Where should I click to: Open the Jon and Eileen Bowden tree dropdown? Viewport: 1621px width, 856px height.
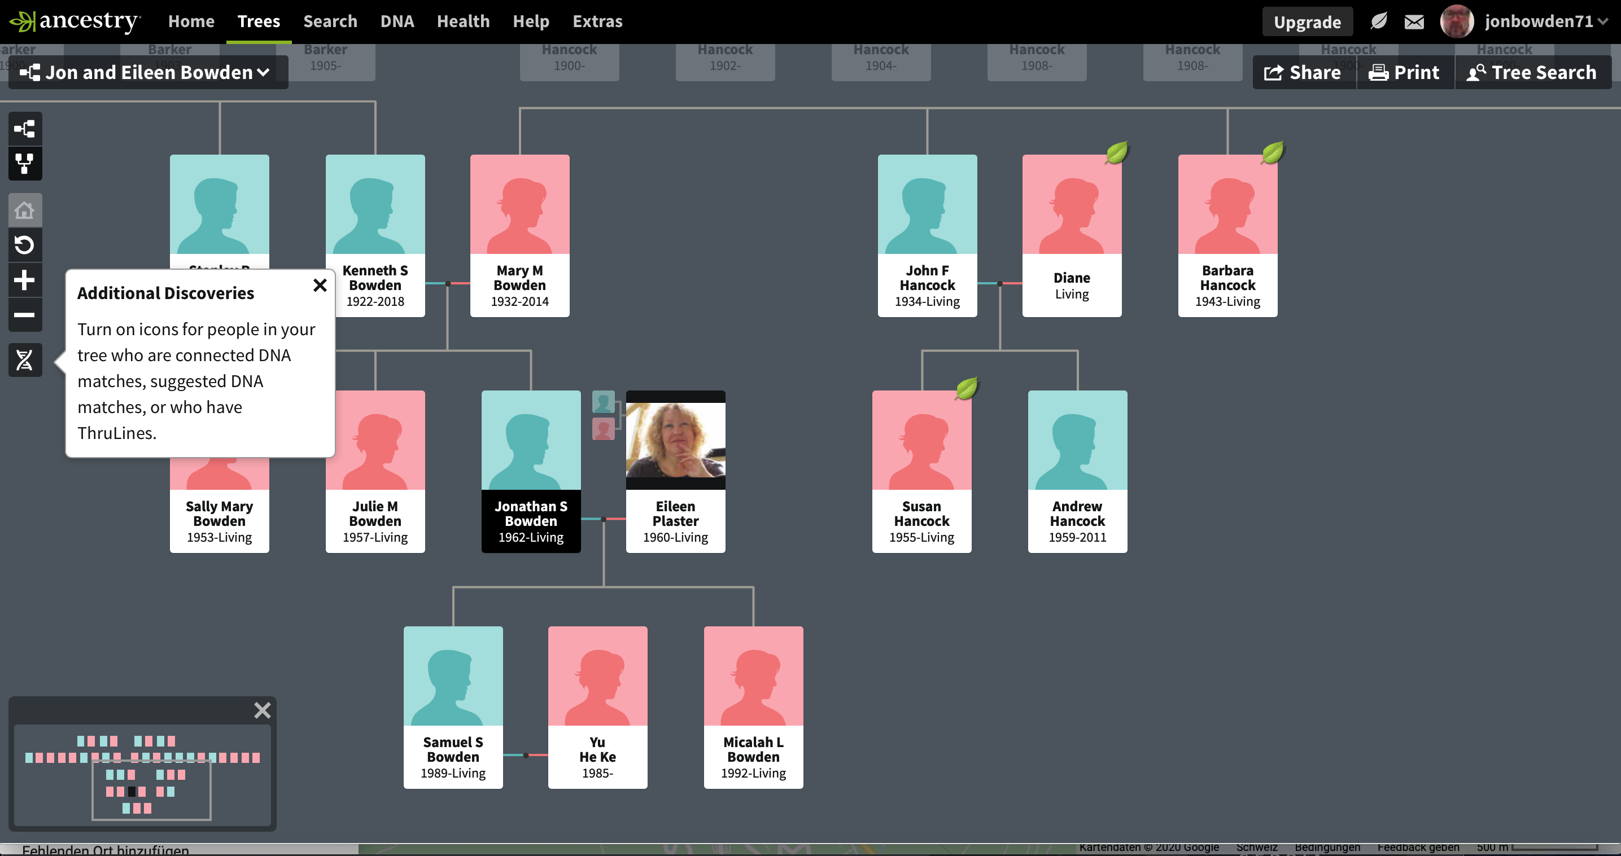tap(148, 72)
